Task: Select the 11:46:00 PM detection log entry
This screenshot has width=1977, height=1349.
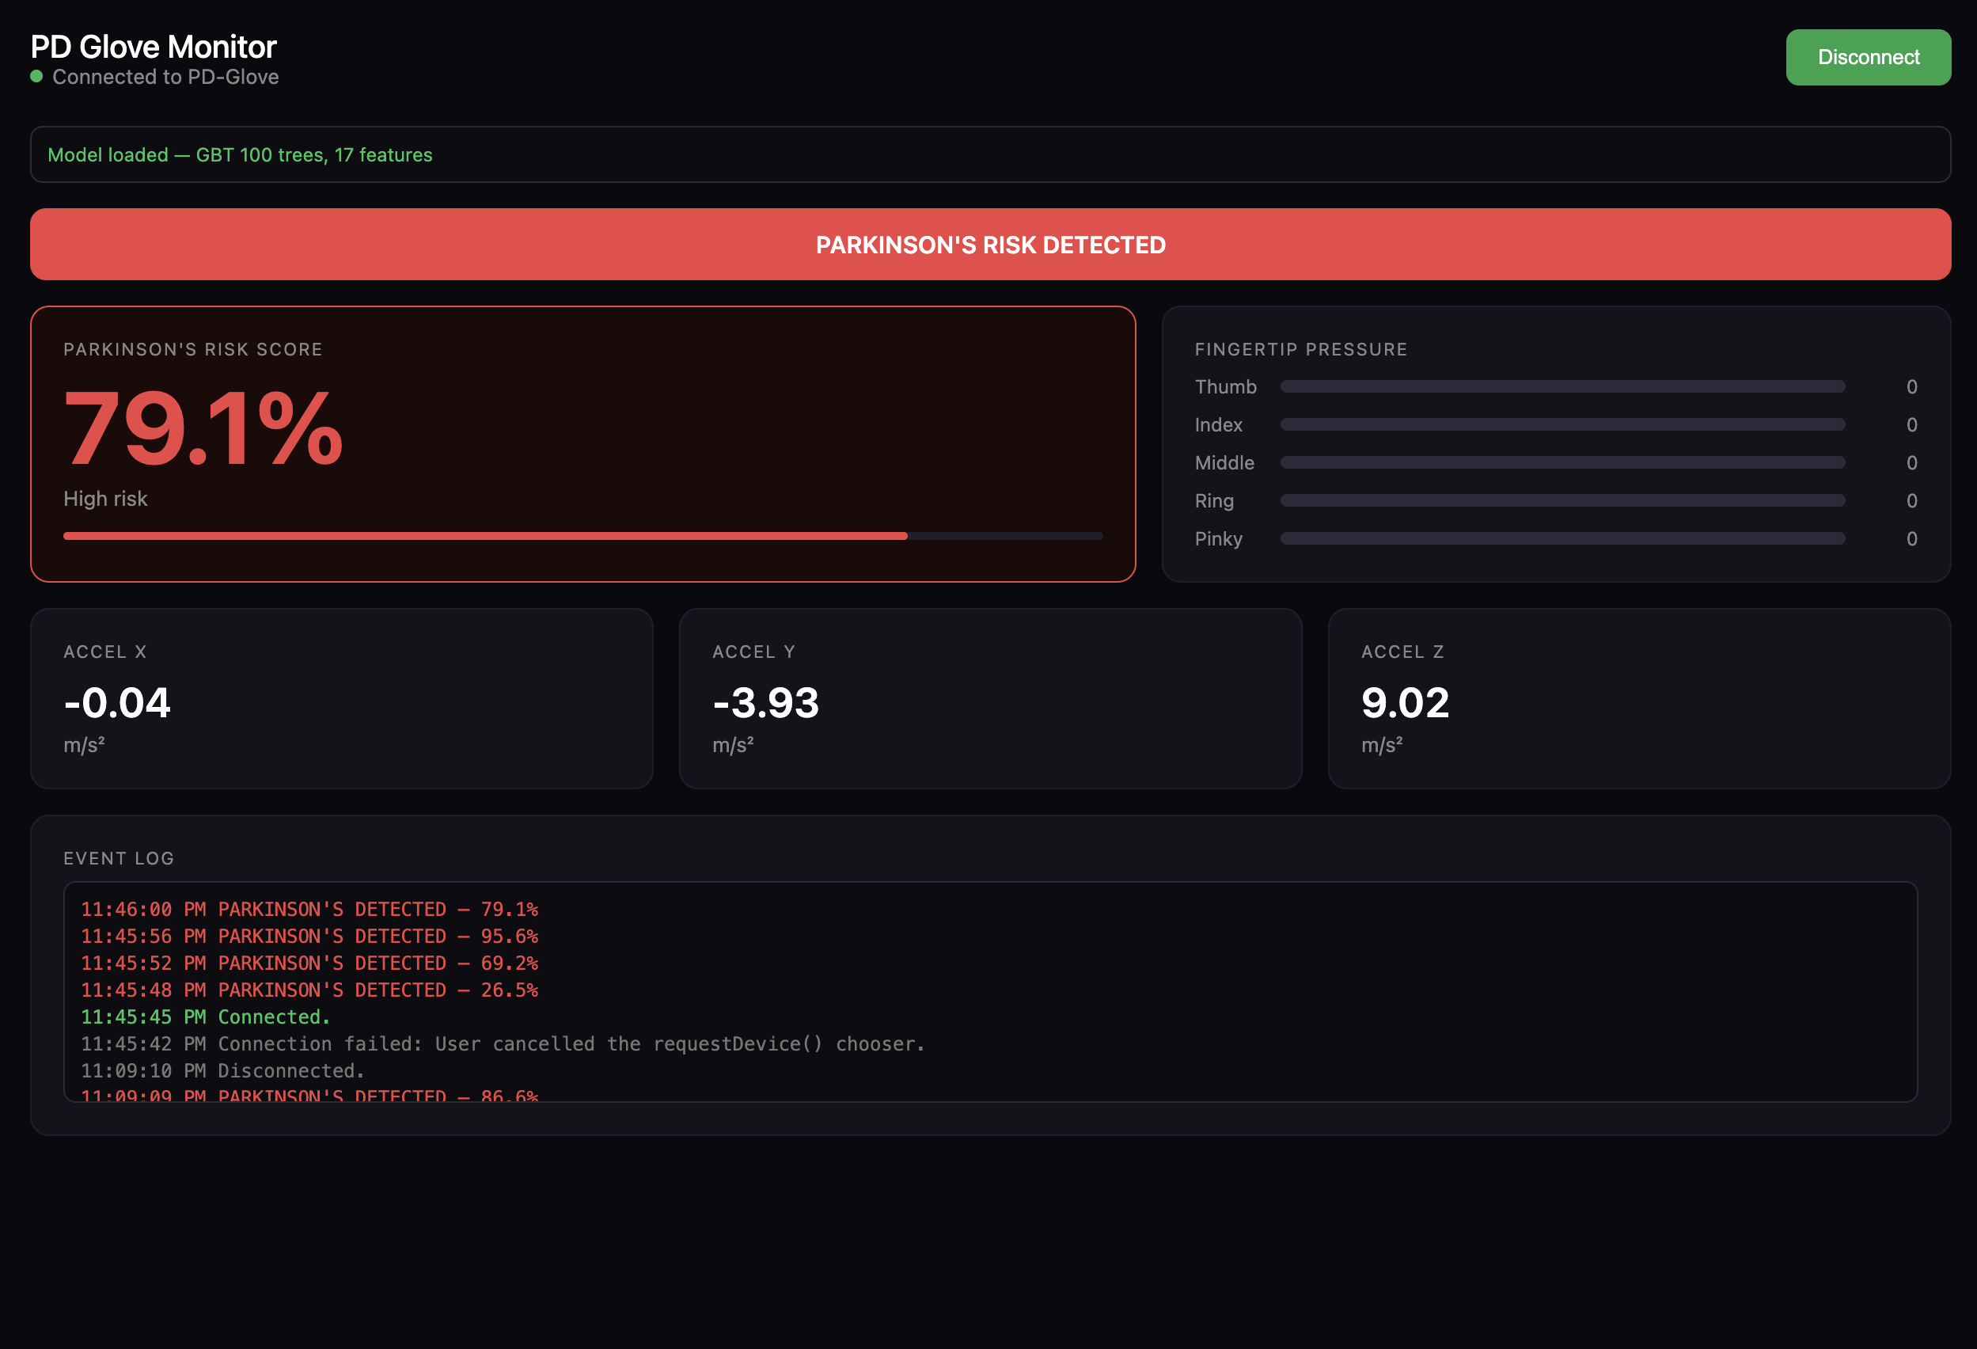Action: [309, 909]
